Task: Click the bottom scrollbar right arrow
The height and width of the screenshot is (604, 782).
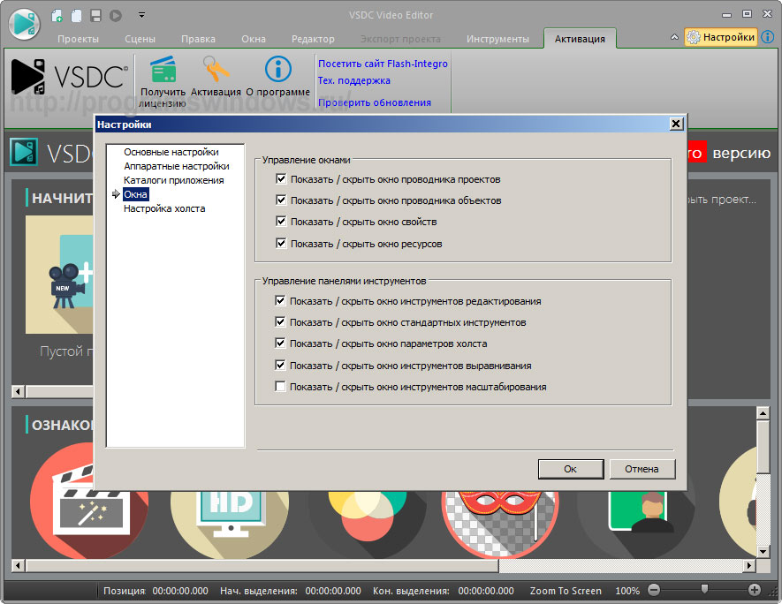Action: pyautogui.click(x=749, y=566)
